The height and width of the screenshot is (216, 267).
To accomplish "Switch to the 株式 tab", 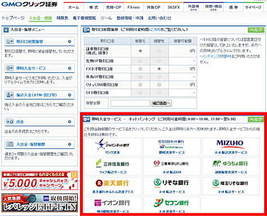I will [x=94, y=7].
